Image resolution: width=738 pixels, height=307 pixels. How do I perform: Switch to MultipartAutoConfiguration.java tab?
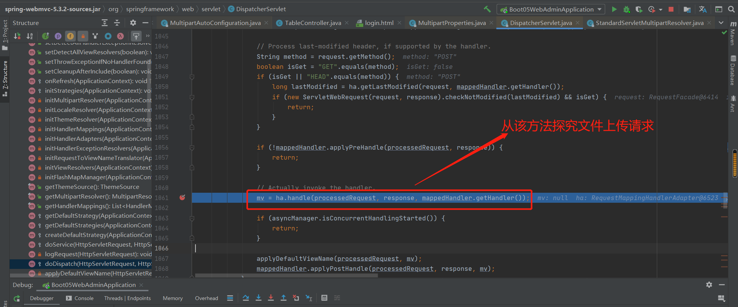coord(215,23)
